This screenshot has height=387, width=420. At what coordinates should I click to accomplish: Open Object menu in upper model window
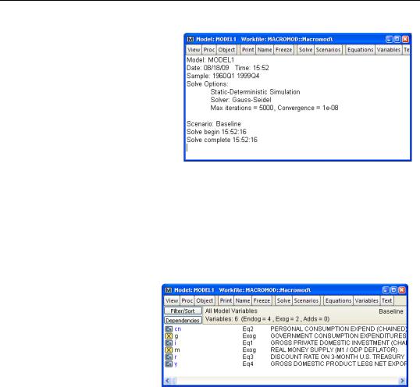(x=226, y=50)
